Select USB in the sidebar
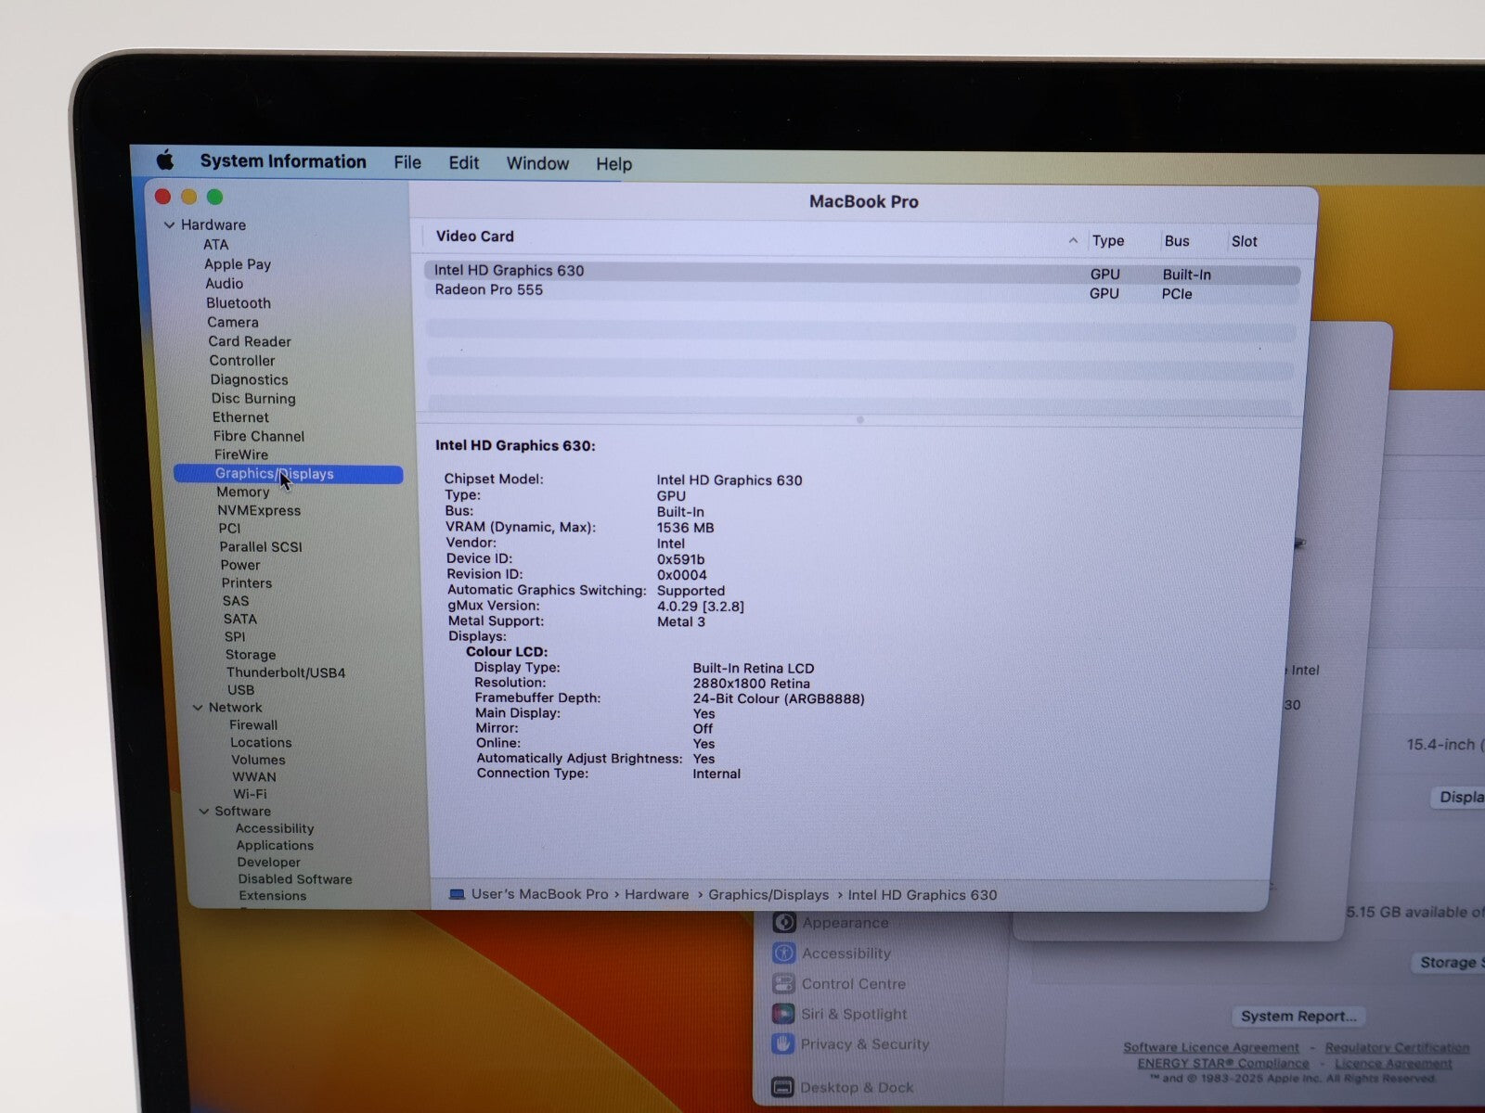Screen dimensions: 1485x1113 pyautogui.click(x=240, y=690)
